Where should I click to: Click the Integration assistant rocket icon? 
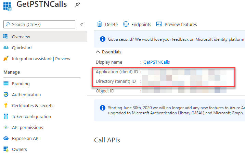coord(6,59)
